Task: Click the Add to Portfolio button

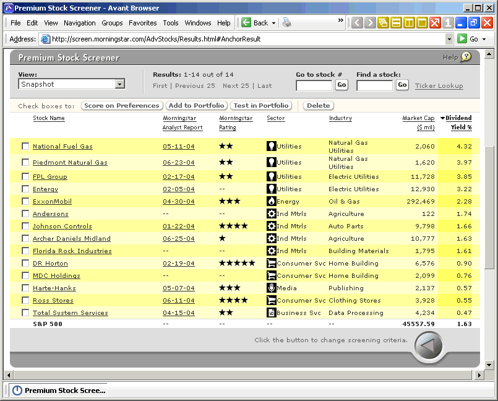Action: pos(197,106)
